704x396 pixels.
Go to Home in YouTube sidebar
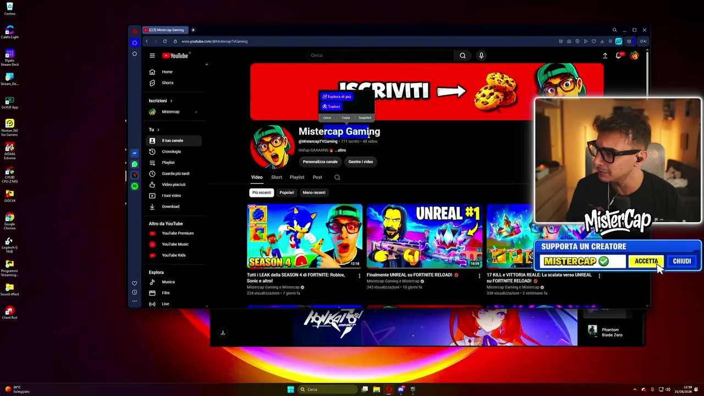tap(173, 71)
